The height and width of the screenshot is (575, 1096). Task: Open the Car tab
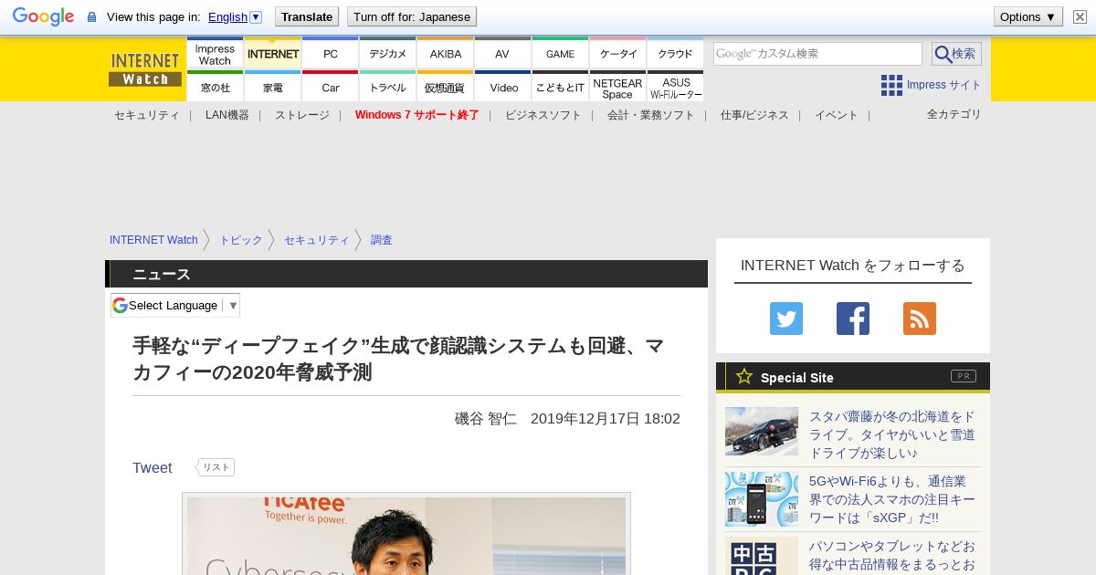point(330,87)
